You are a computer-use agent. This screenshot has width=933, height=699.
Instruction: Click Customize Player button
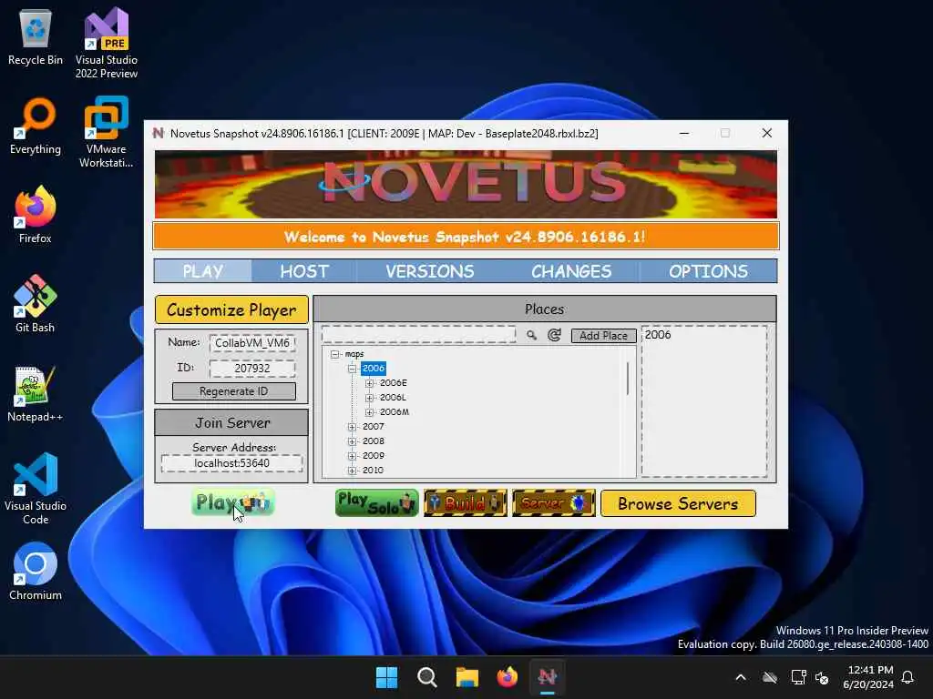[231, 309]
